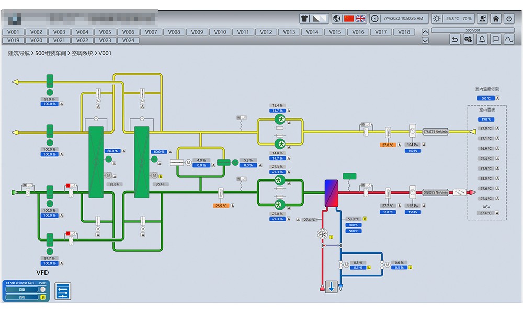Switch to the V018 tab

[x=404, y=32]
